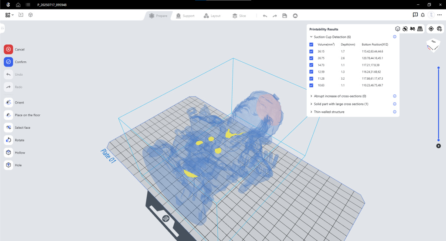The height and width of the screenshot is (241, 446).
Task: Click the grid plate view icon
Action: coord(420,29)
